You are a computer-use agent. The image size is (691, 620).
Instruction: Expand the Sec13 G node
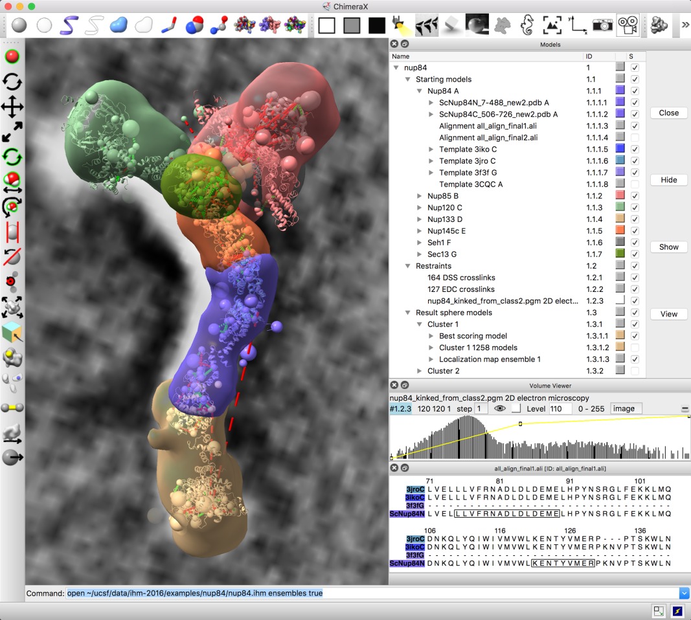point(420,254)
